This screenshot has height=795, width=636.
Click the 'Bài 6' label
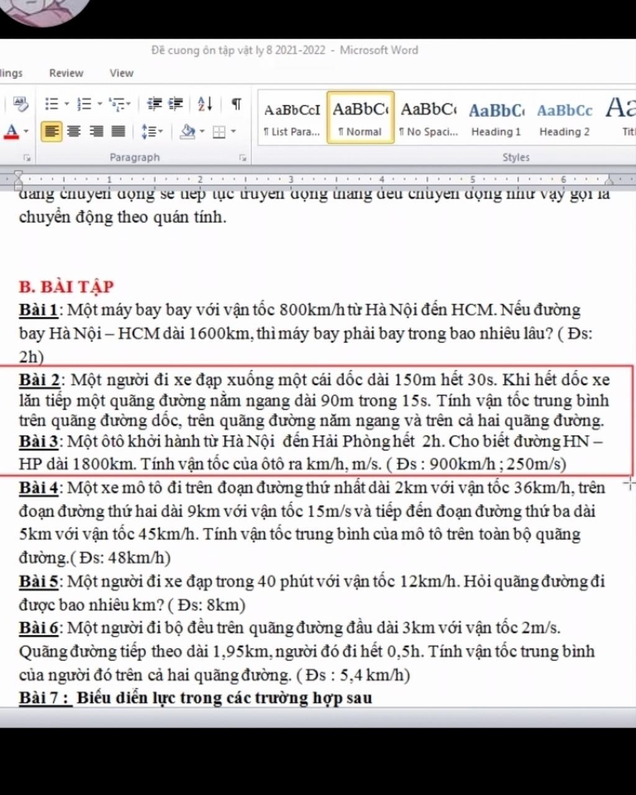coord(39,628)
